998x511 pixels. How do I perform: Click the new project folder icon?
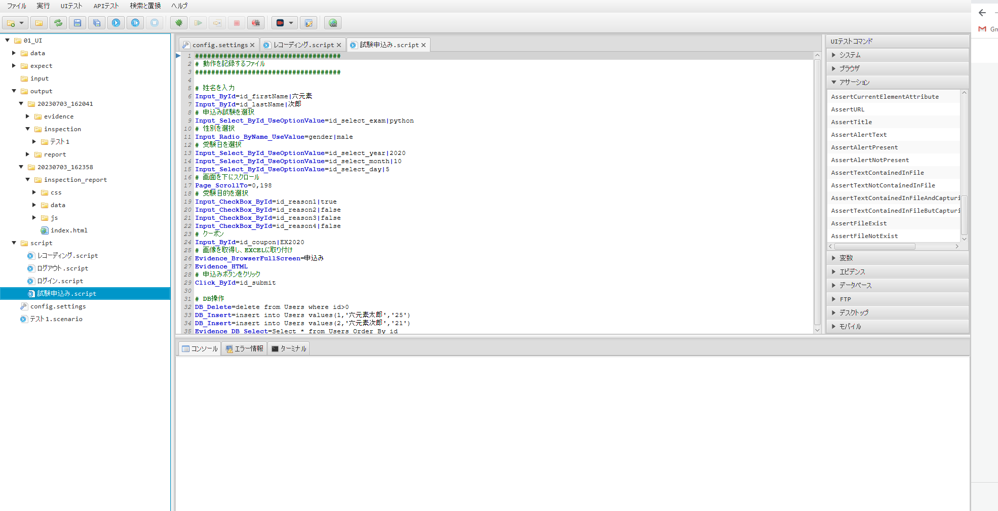pos(11,23)
